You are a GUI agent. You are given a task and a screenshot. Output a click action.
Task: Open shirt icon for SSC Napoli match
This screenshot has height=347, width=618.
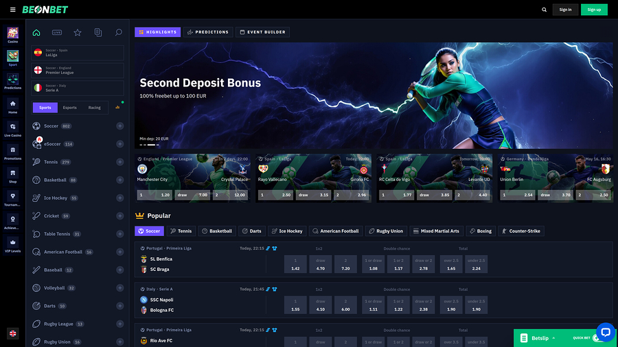[275, 289]
